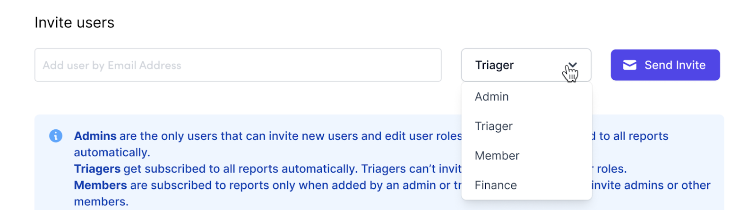The height and width of the screenshot is (210, 756).
Task: Click the bold Members word in the notice
Action: click(x=100, y=185)
